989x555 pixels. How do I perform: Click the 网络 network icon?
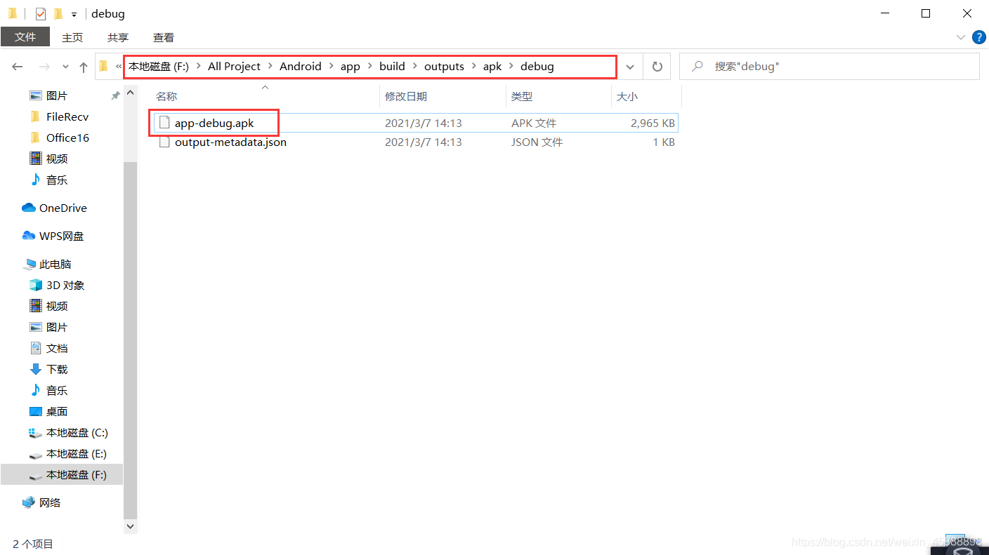(x=29, y=502)
